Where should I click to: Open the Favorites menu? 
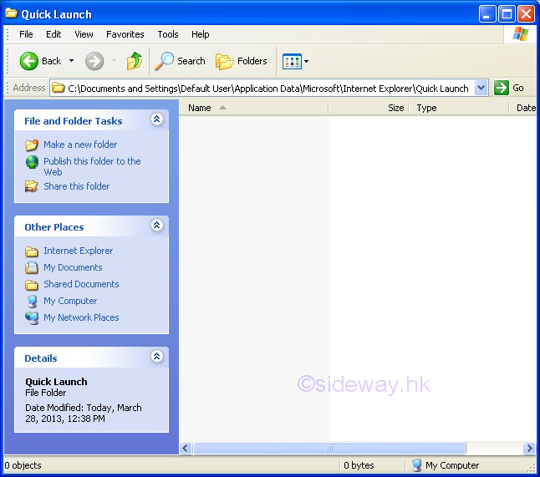coord(125,34)
